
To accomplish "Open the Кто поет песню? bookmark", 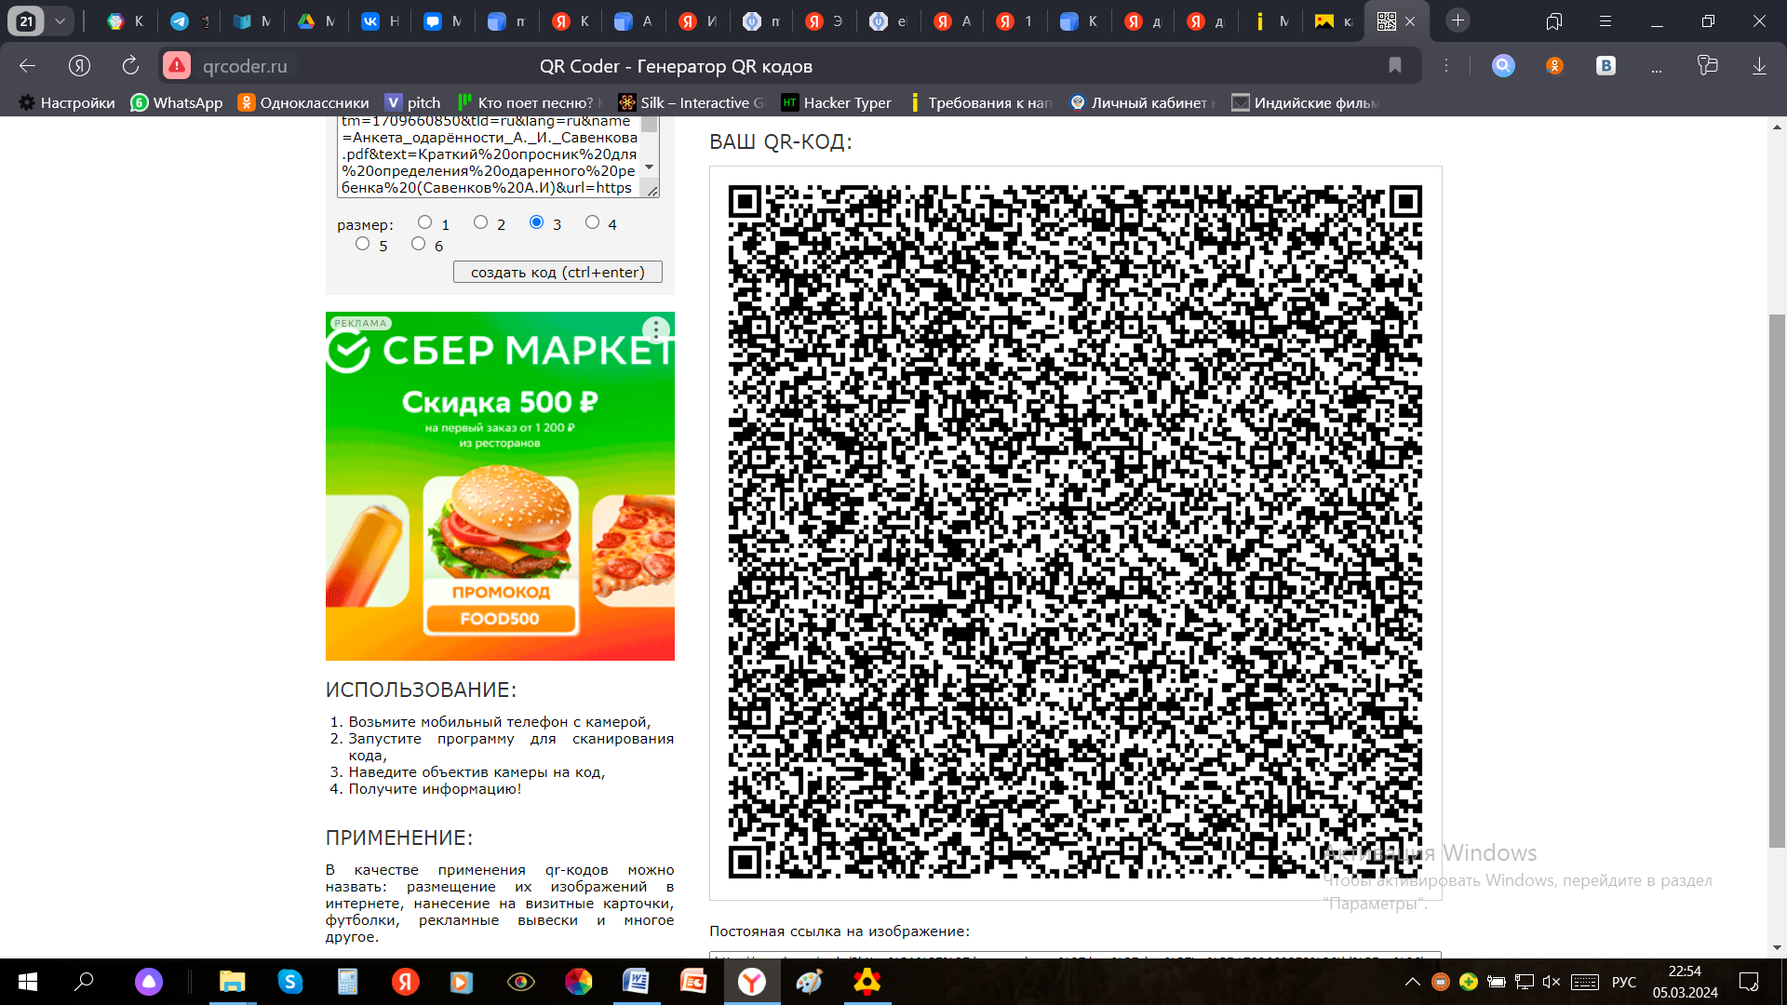I will click(530, 102).
